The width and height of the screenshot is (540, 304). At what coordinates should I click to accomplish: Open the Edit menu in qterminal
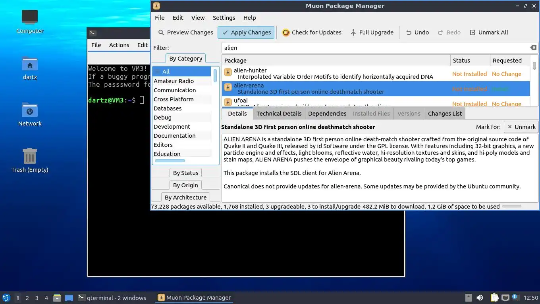(143, 45)
